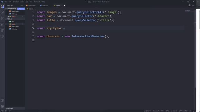Image resolution: width=200 pixels, height=112 pixels.
Task: Open the Go menu
Action: (x=27, y=2)
